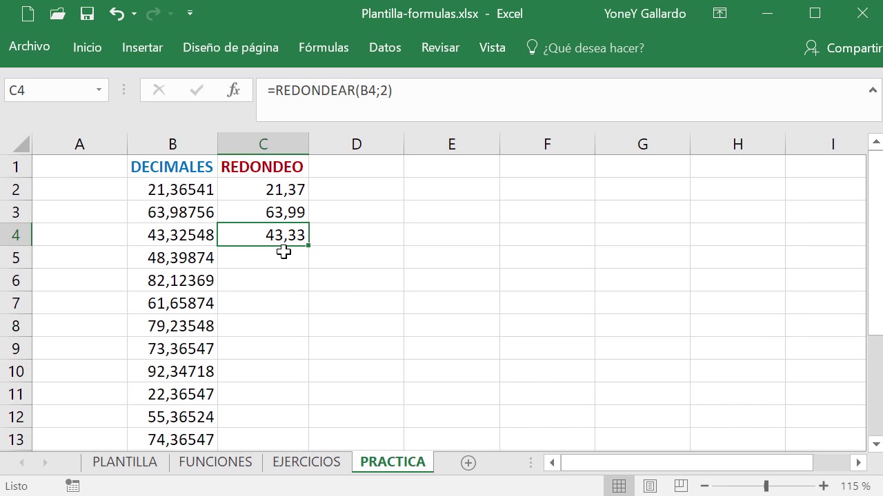
Task: Confirm formula entry with check icon
Action: (197, 90)
